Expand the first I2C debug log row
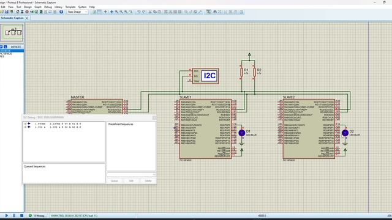 (x=25, y=123)
